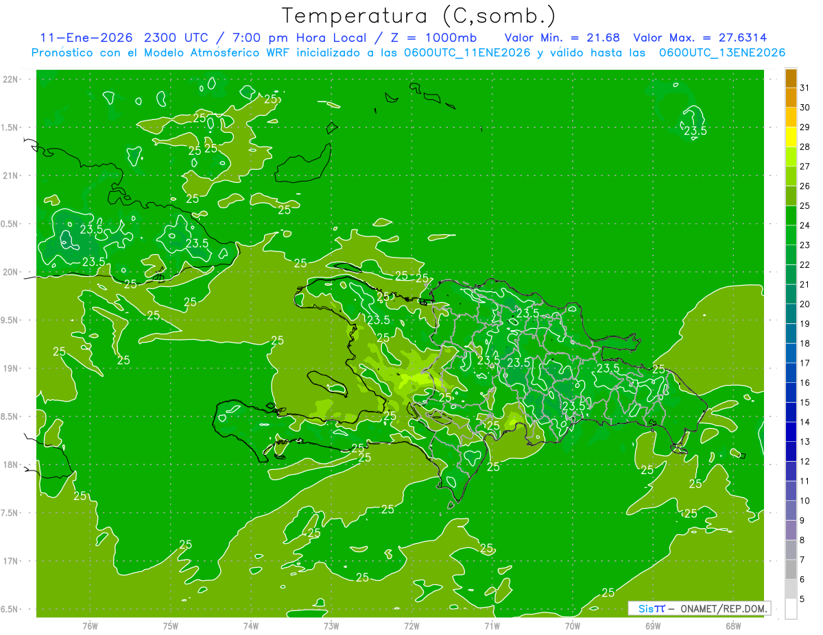This screenshot has height=635, width=823.
Task: Click the colorbar label '24'
Action: click(805, 225)
